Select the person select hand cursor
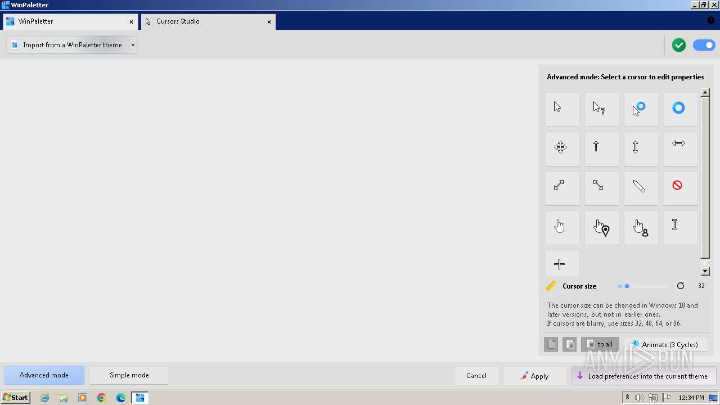Image resolution: width=720 pixels, height=405 pixels. click(x=641, y=227)
